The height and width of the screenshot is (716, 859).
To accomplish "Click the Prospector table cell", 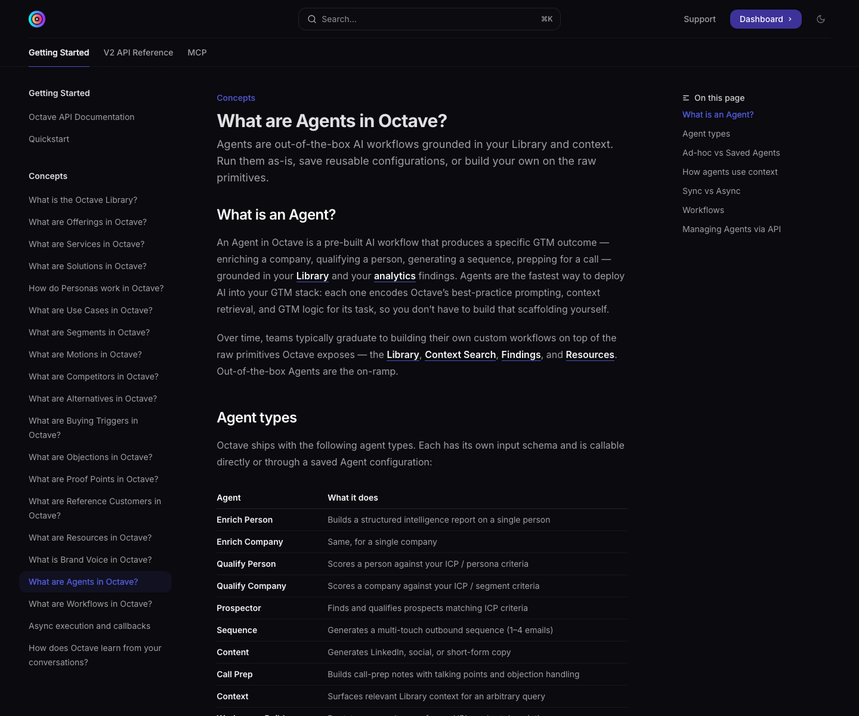I will [239, 608].
